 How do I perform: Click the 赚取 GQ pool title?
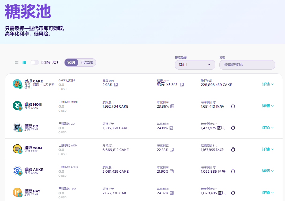[x=31, y=126]
